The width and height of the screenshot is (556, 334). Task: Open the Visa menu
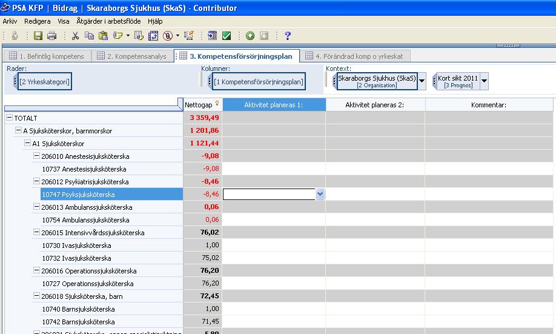[64, 21]
